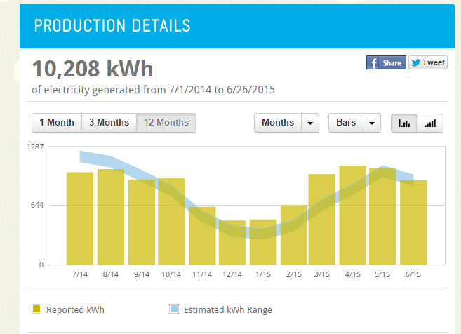Select the 3 Months time range
Image resolution: width=461 pixels, height=334 pixels.
109,123
